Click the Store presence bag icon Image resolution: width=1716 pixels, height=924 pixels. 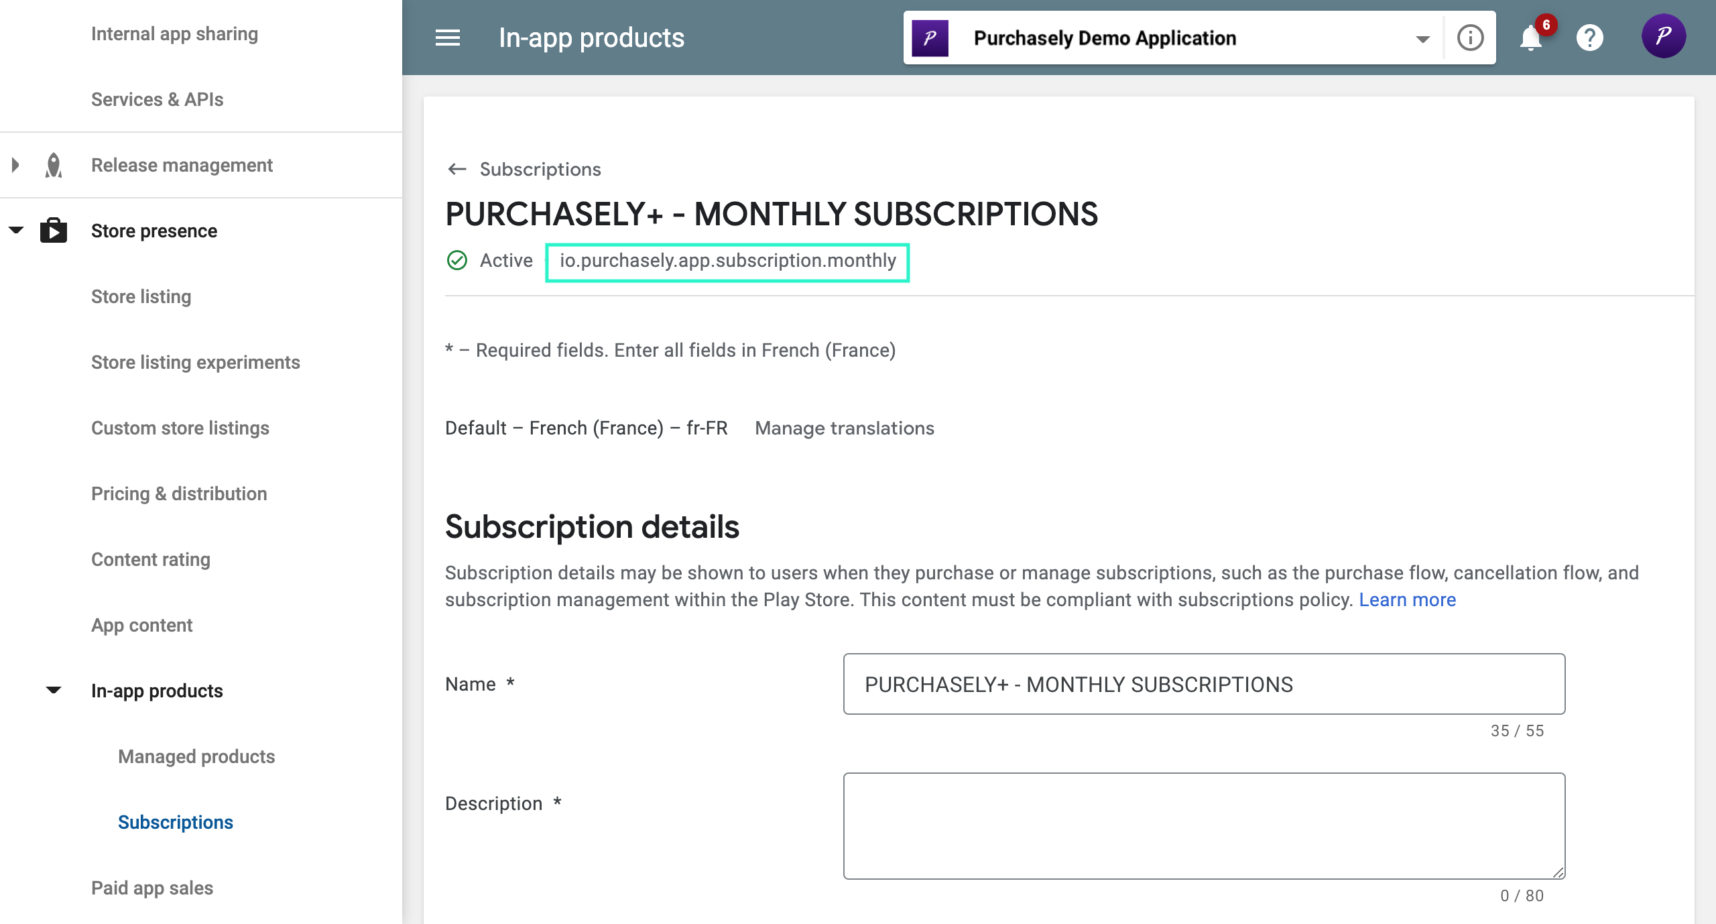point(54,230)
